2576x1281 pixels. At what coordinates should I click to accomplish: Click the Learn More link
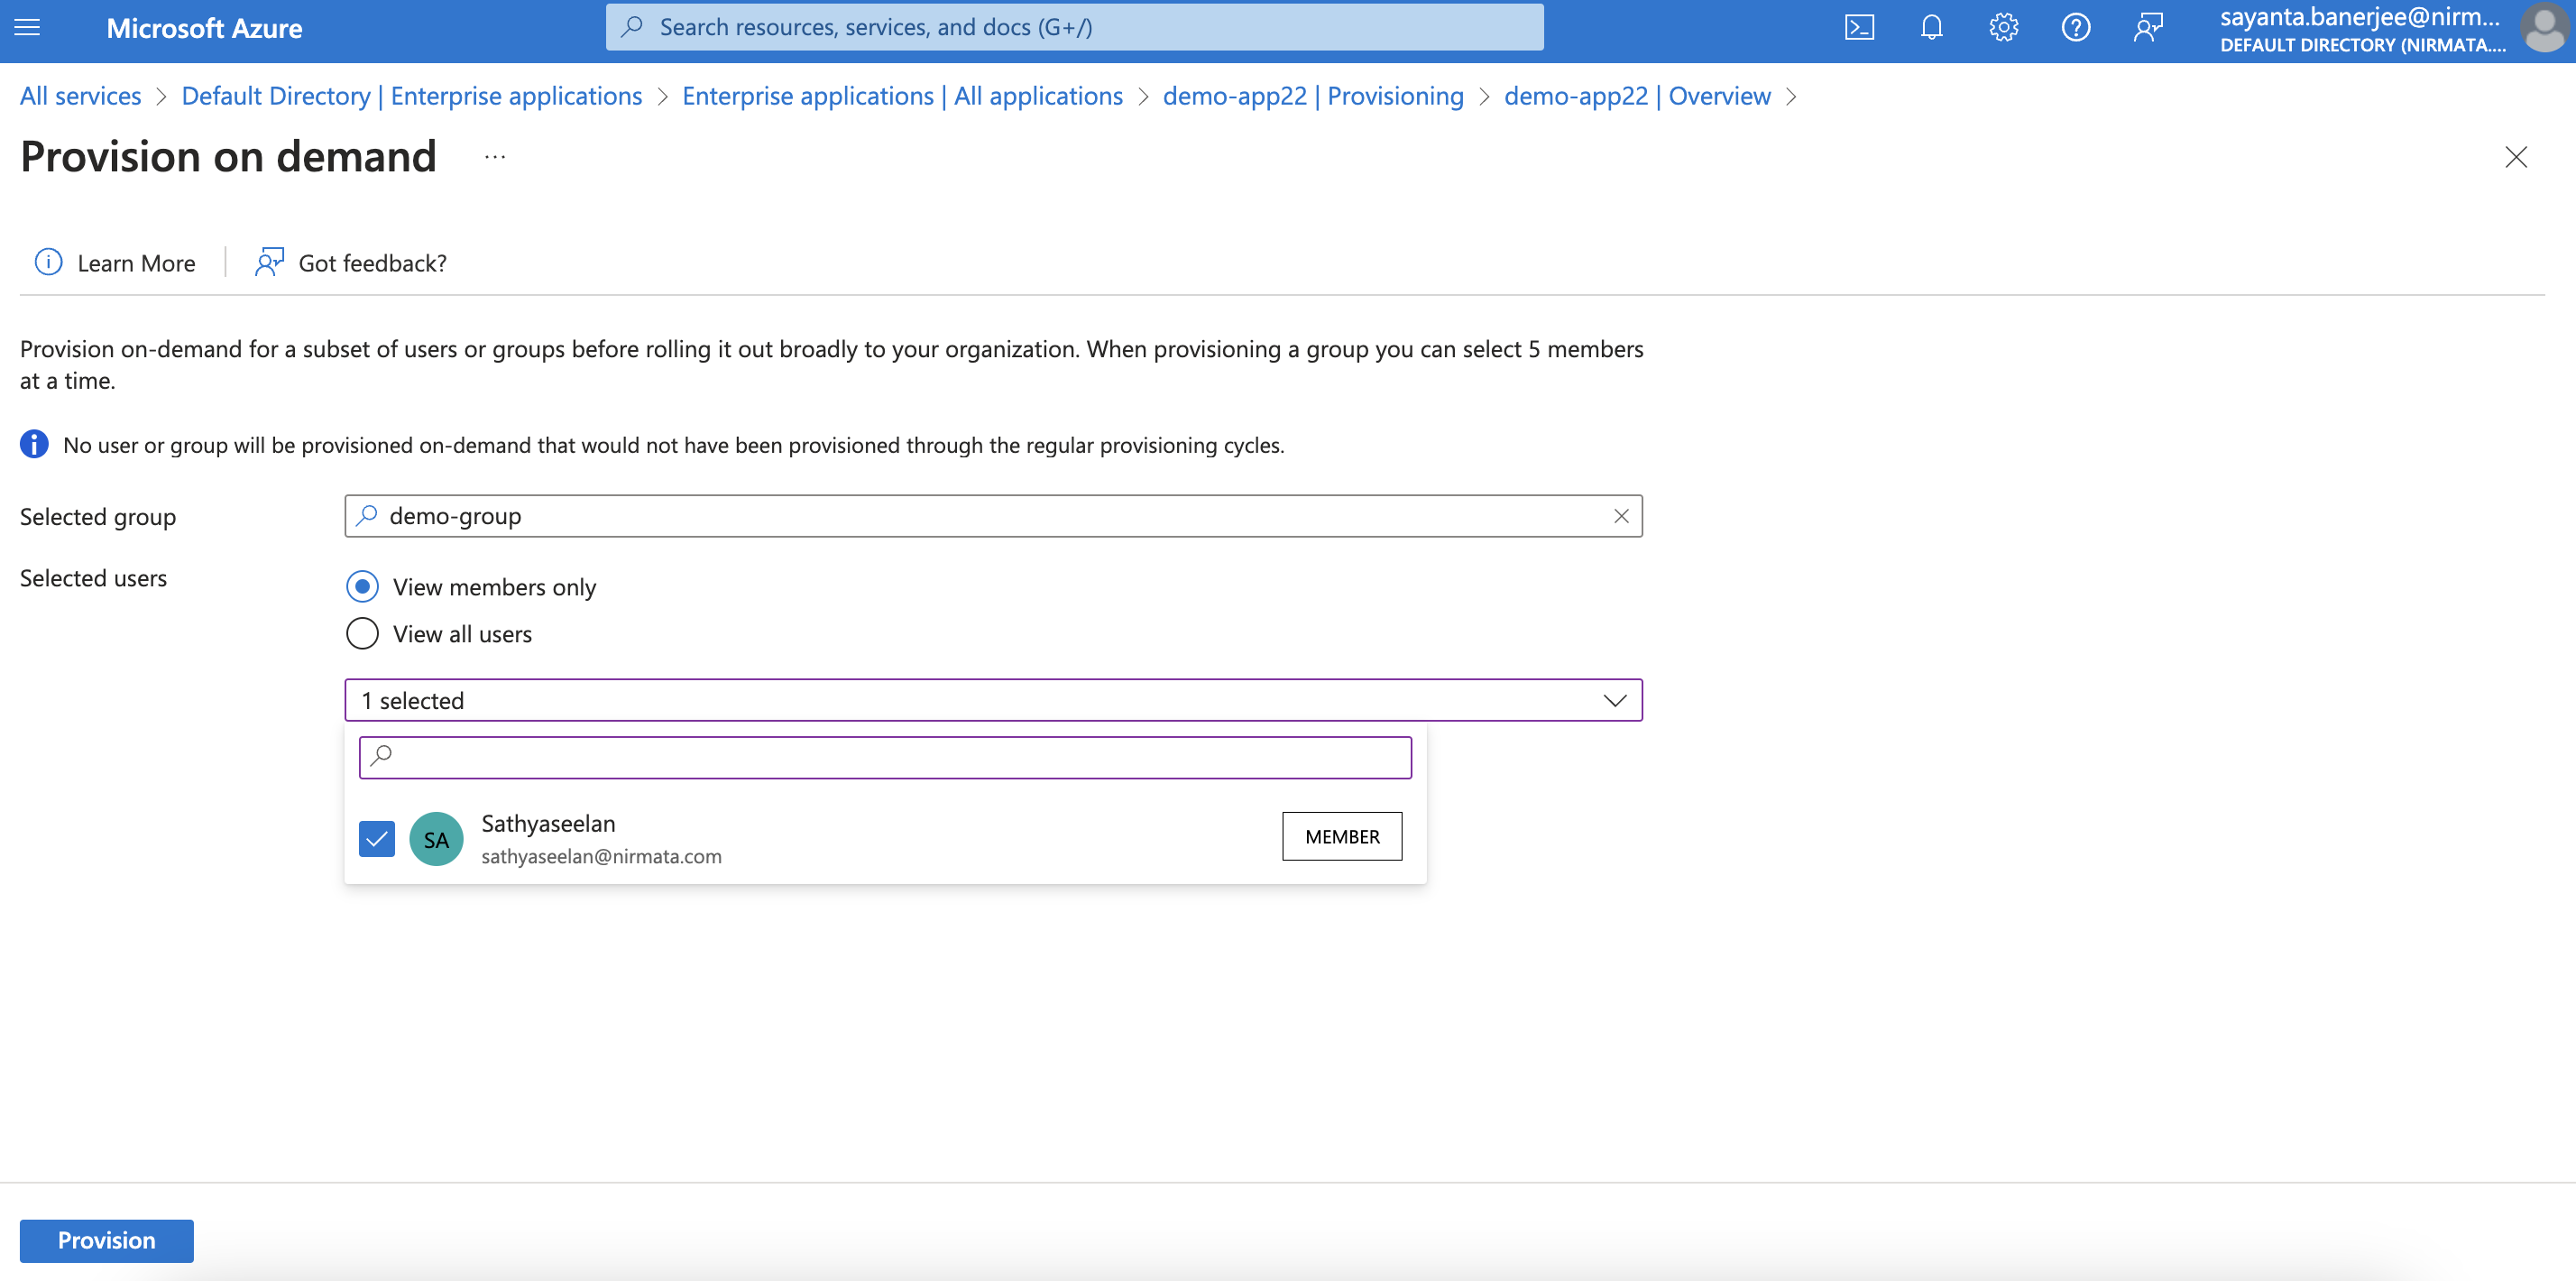[x=136, y=263]
